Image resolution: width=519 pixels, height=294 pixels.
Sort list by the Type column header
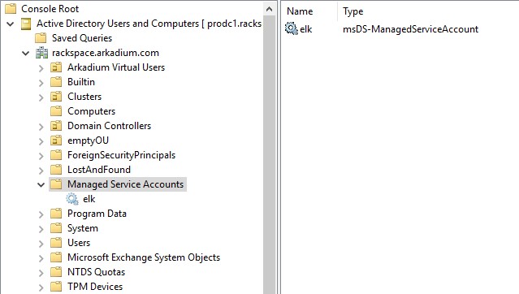(x=352, y=11)
